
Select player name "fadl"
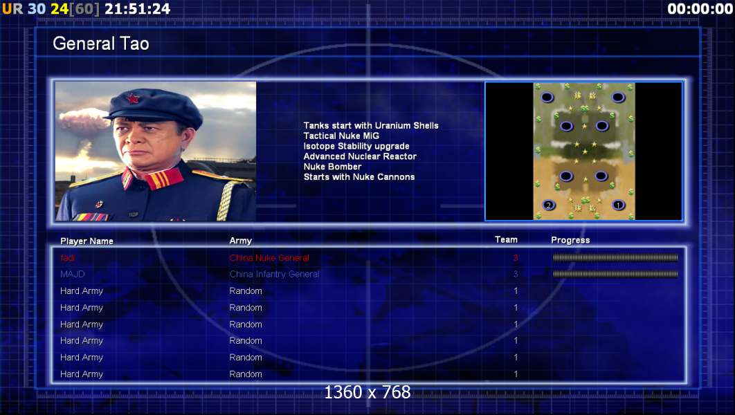(68, 257)
